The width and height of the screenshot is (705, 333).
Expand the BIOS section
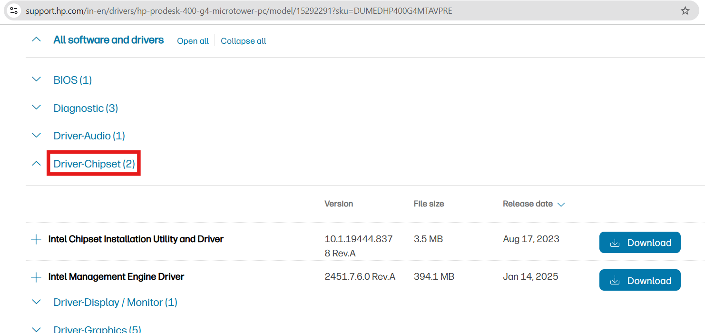click(x=37, y=79)
